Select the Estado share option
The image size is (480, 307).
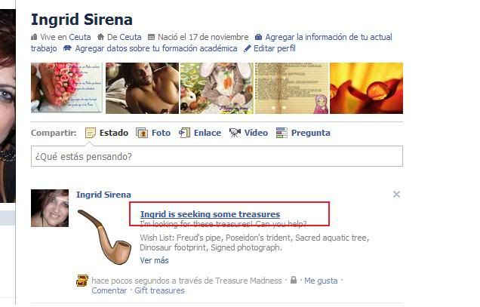(113, 133)
